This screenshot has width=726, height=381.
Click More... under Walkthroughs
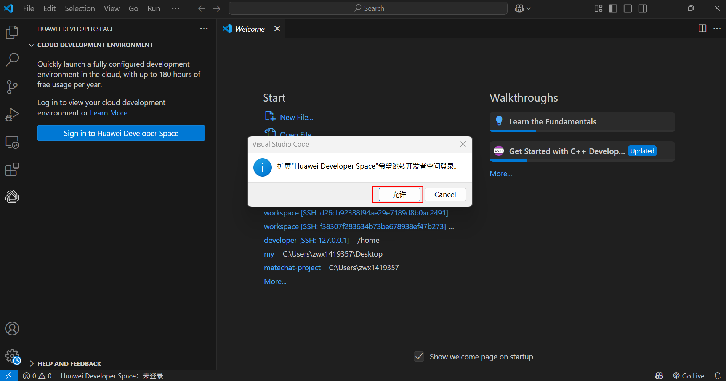(x=501, y=174)
